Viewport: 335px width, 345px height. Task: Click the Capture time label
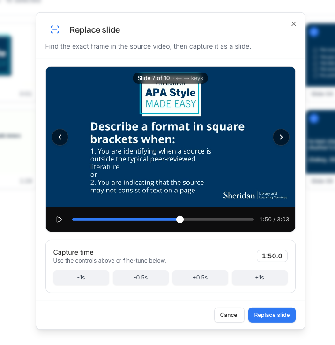click(x=74, y=252)
